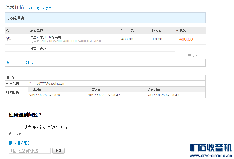Click the 消费名称 column header
This screenshot has width=234, height=159.
[37, 30]
